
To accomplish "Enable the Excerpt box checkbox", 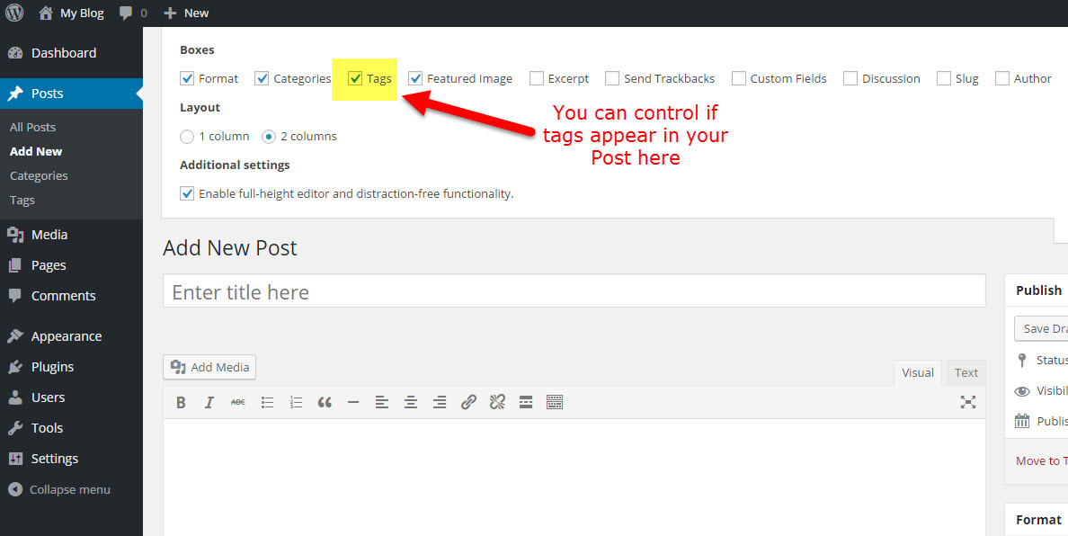I will coord(537,78).
